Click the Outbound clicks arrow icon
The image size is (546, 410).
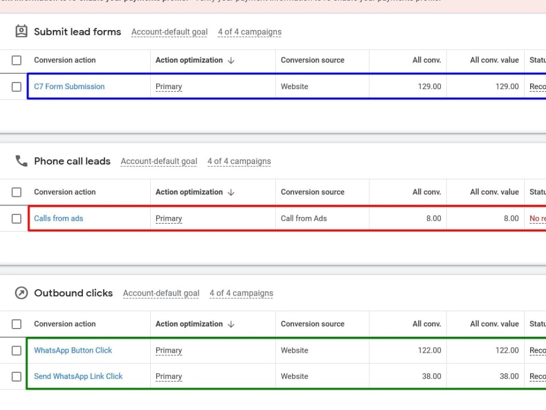pyautogui.click(x=21, y=293)
